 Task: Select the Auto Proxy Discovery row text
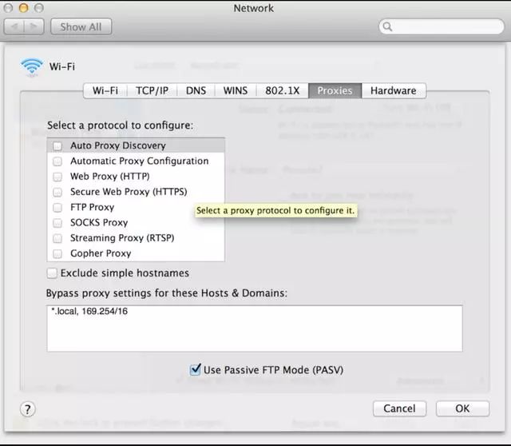118,145
